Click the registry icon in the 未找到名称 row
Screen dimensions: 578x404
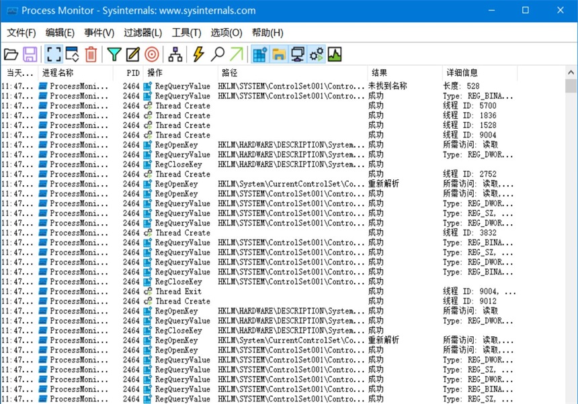pos(148,86)
